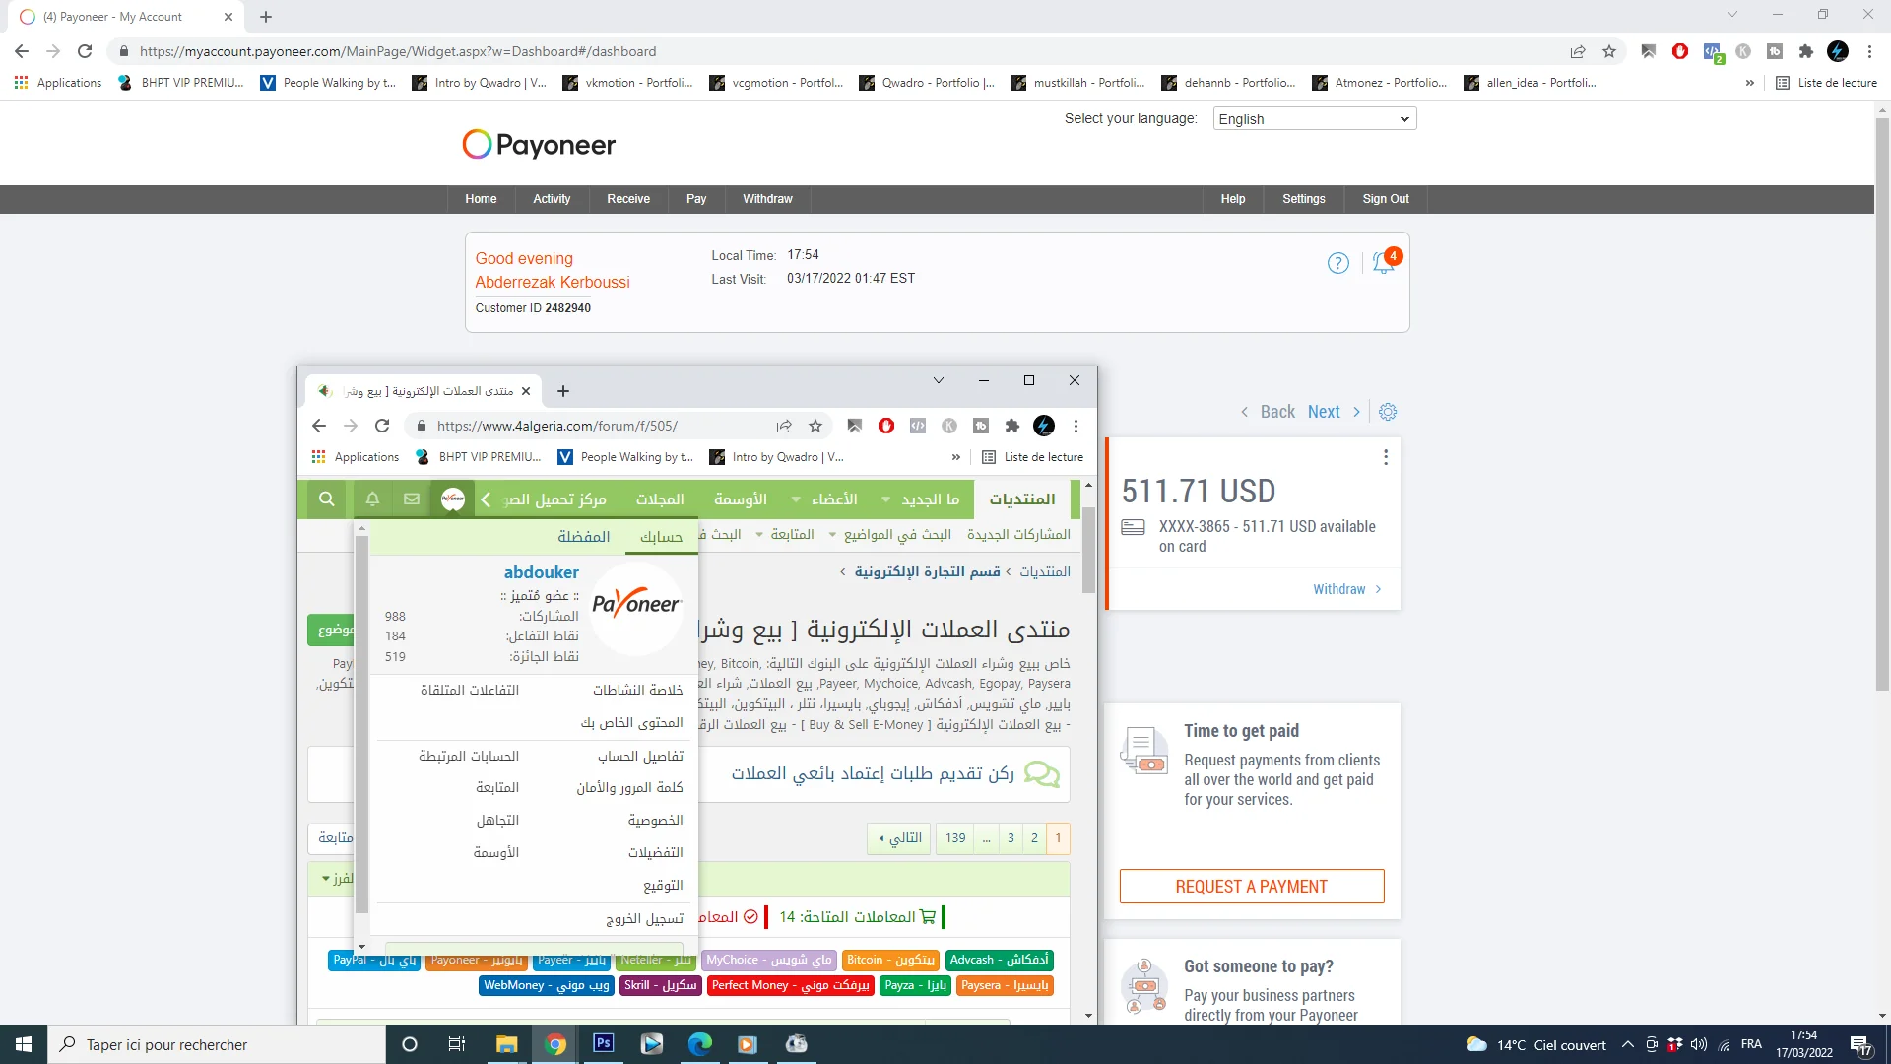Open Photoshop from the Windows taskbar
The image size is (1891, 1064).
[603, 1044]
